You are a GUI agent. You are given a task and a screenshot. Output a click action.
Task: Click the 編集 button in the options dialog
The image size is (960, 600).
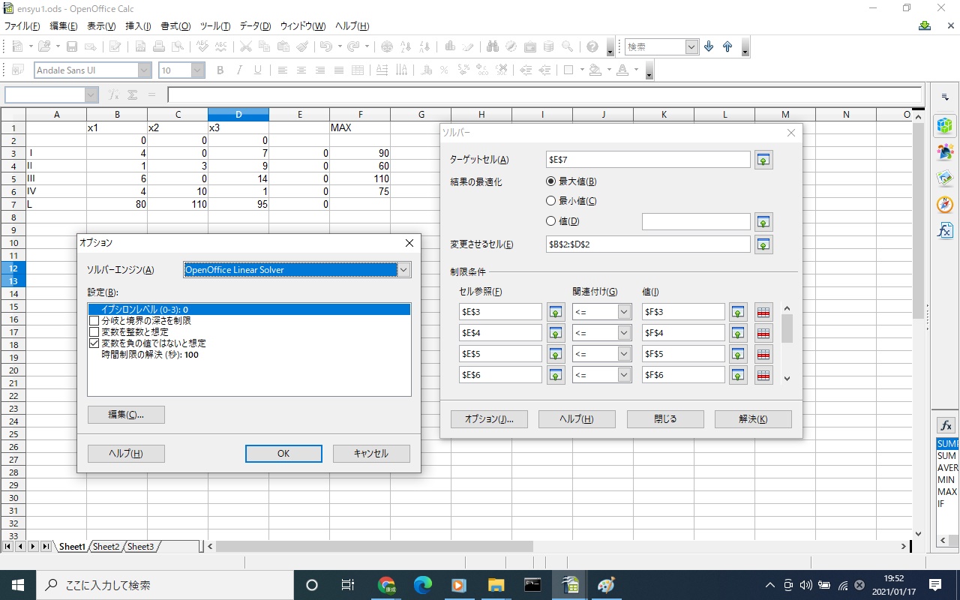126,415
